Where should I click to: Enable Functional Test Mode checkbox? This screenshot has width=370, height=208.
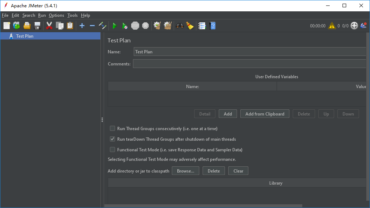(x=112, y=150)
